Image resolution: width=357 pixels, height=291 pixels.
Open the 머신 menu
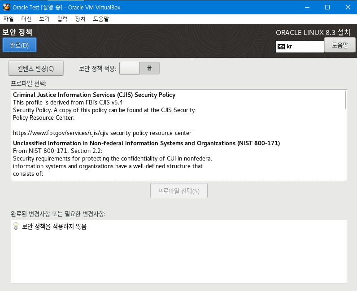coord(26,19)
